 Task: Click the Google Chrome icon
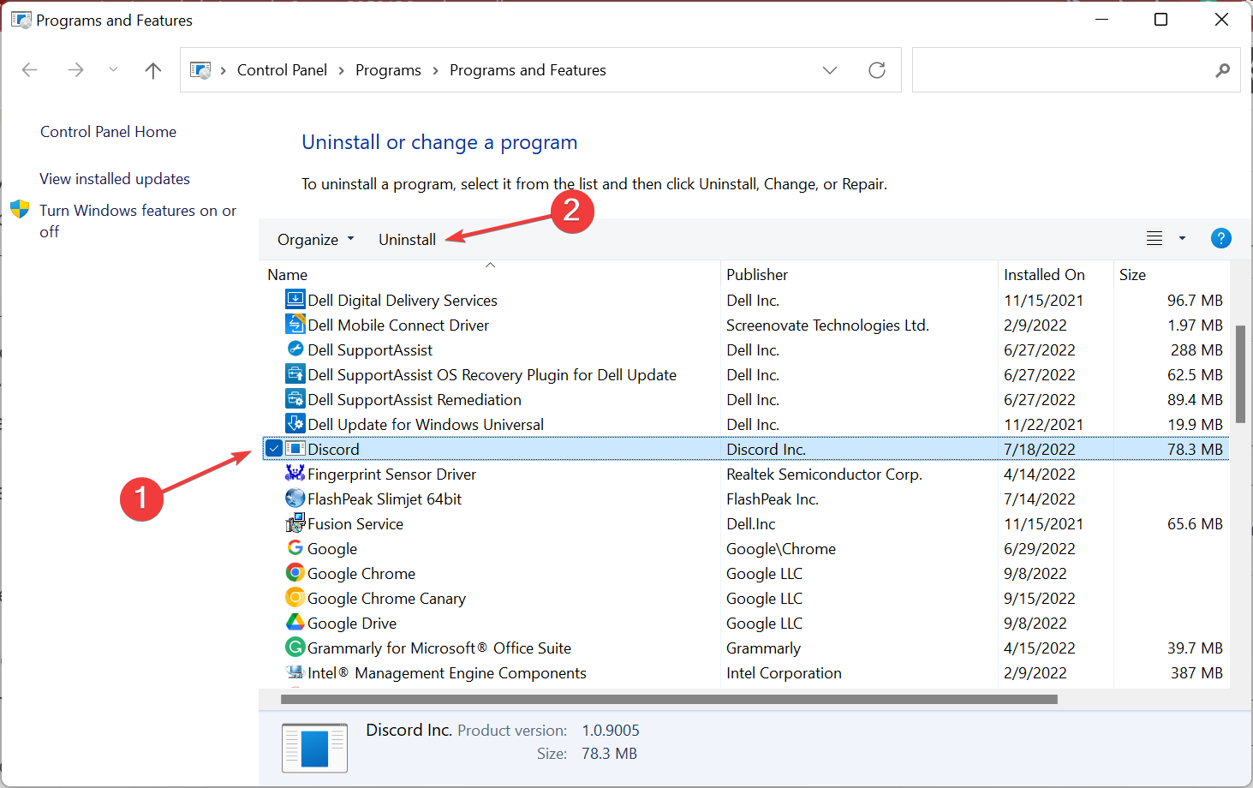pos(295,572)
